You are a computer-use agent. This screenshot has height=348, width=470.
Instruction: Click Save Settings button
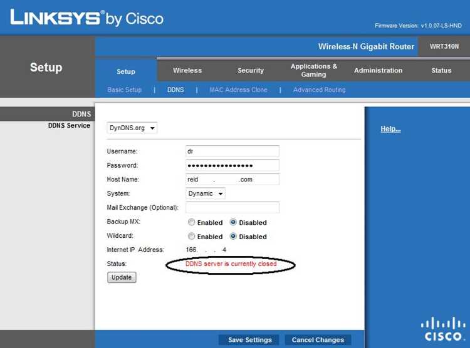(249, 340)
